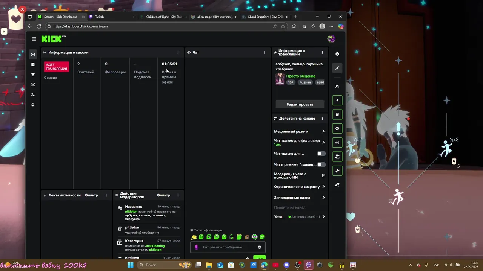
Task: Toggle the Чат только для... switch
Action: [x=321, y=154]
